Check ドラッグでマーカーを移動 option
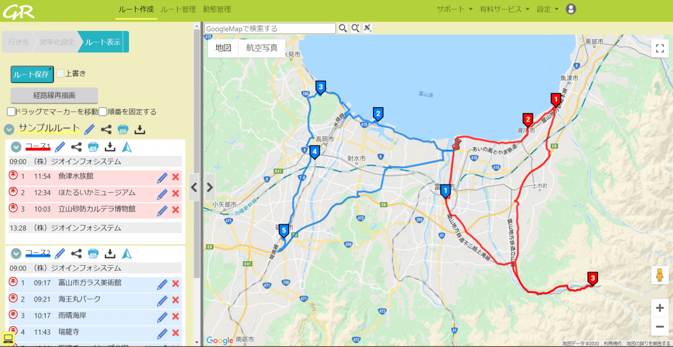 pyautogui.click(x=11, y=112)
